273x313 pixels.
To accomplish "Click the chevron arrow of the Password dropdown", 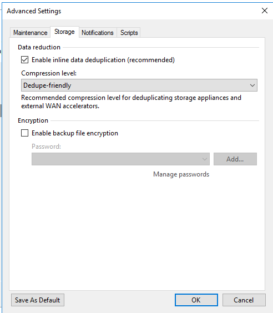I will point(205,159).
